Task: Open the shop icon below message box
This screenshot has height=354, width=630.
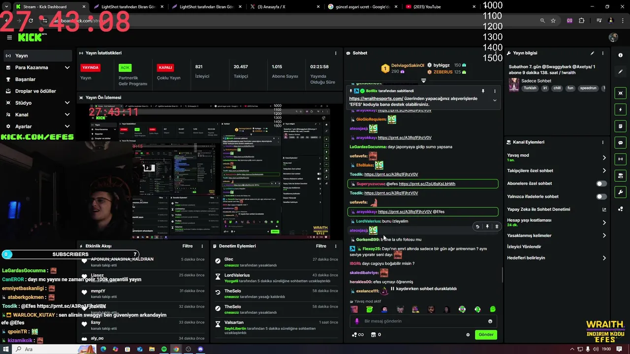Action: pyautogui.click(x=373, y=335)
